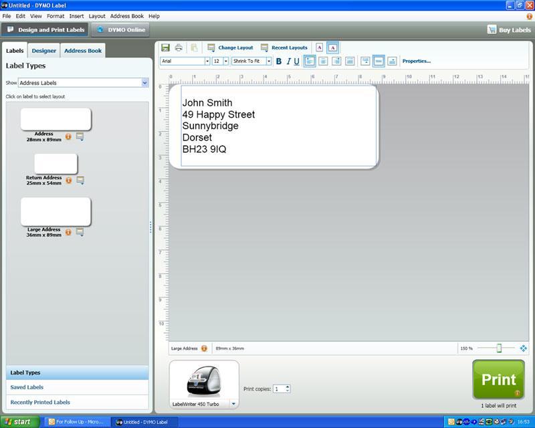Viewport: 535px width, 428px height.
Task: Click the zoom slider handle
Action: click(x=498, y=348)
